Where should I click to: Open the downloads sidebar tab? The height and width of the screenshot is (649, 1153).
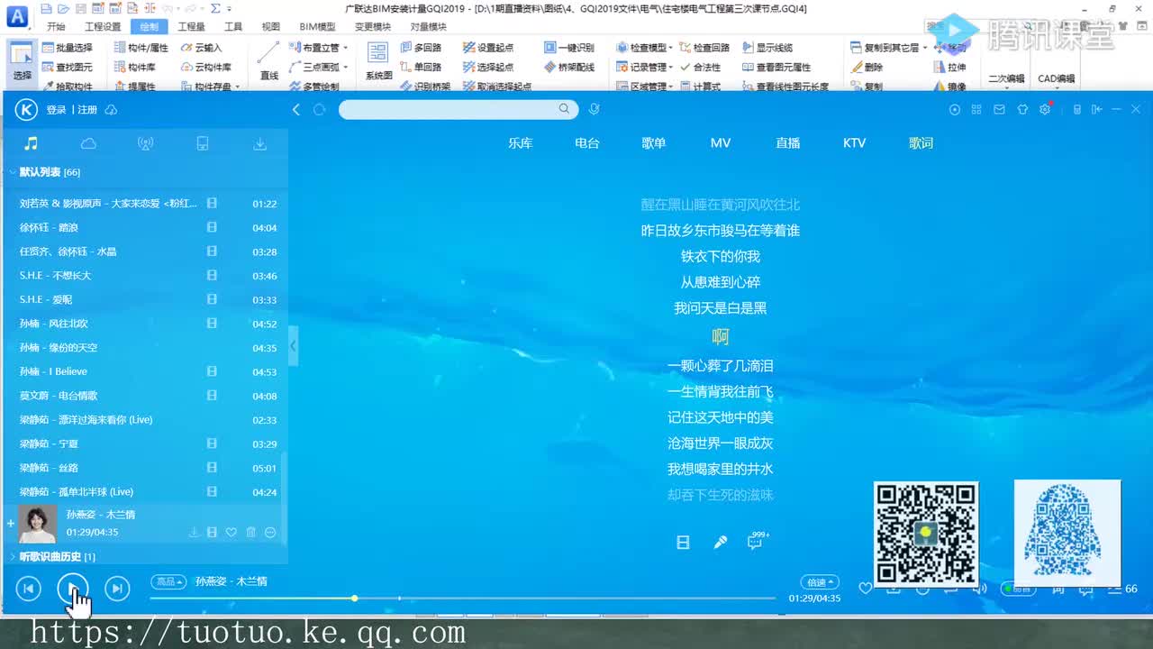(259, 143)
